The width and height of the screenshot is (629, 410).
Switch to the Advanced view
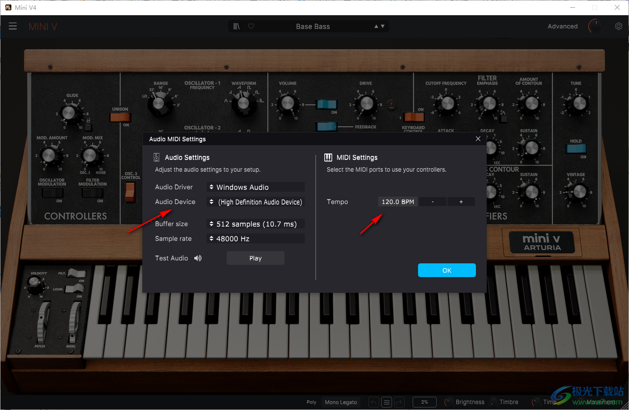click(x=562, y=26)
